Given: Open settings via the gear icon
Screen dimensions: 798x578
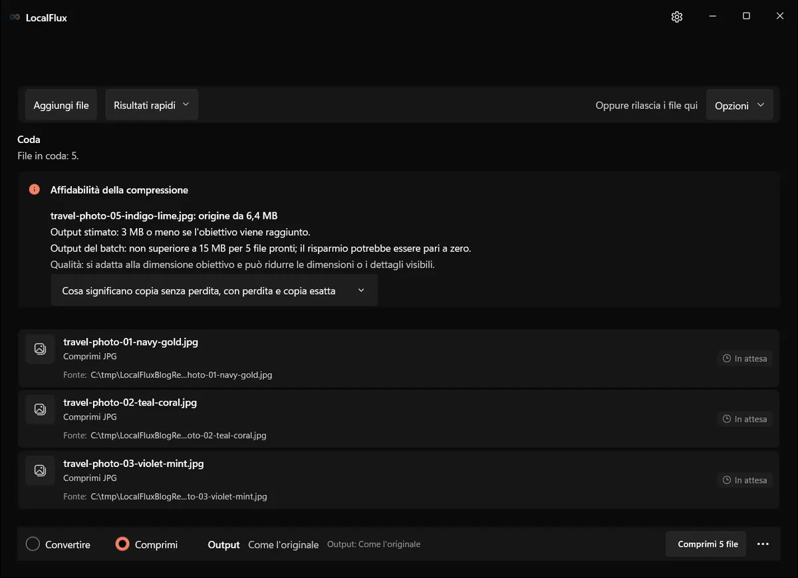Looking at the screenshot, I should point(677,17).
